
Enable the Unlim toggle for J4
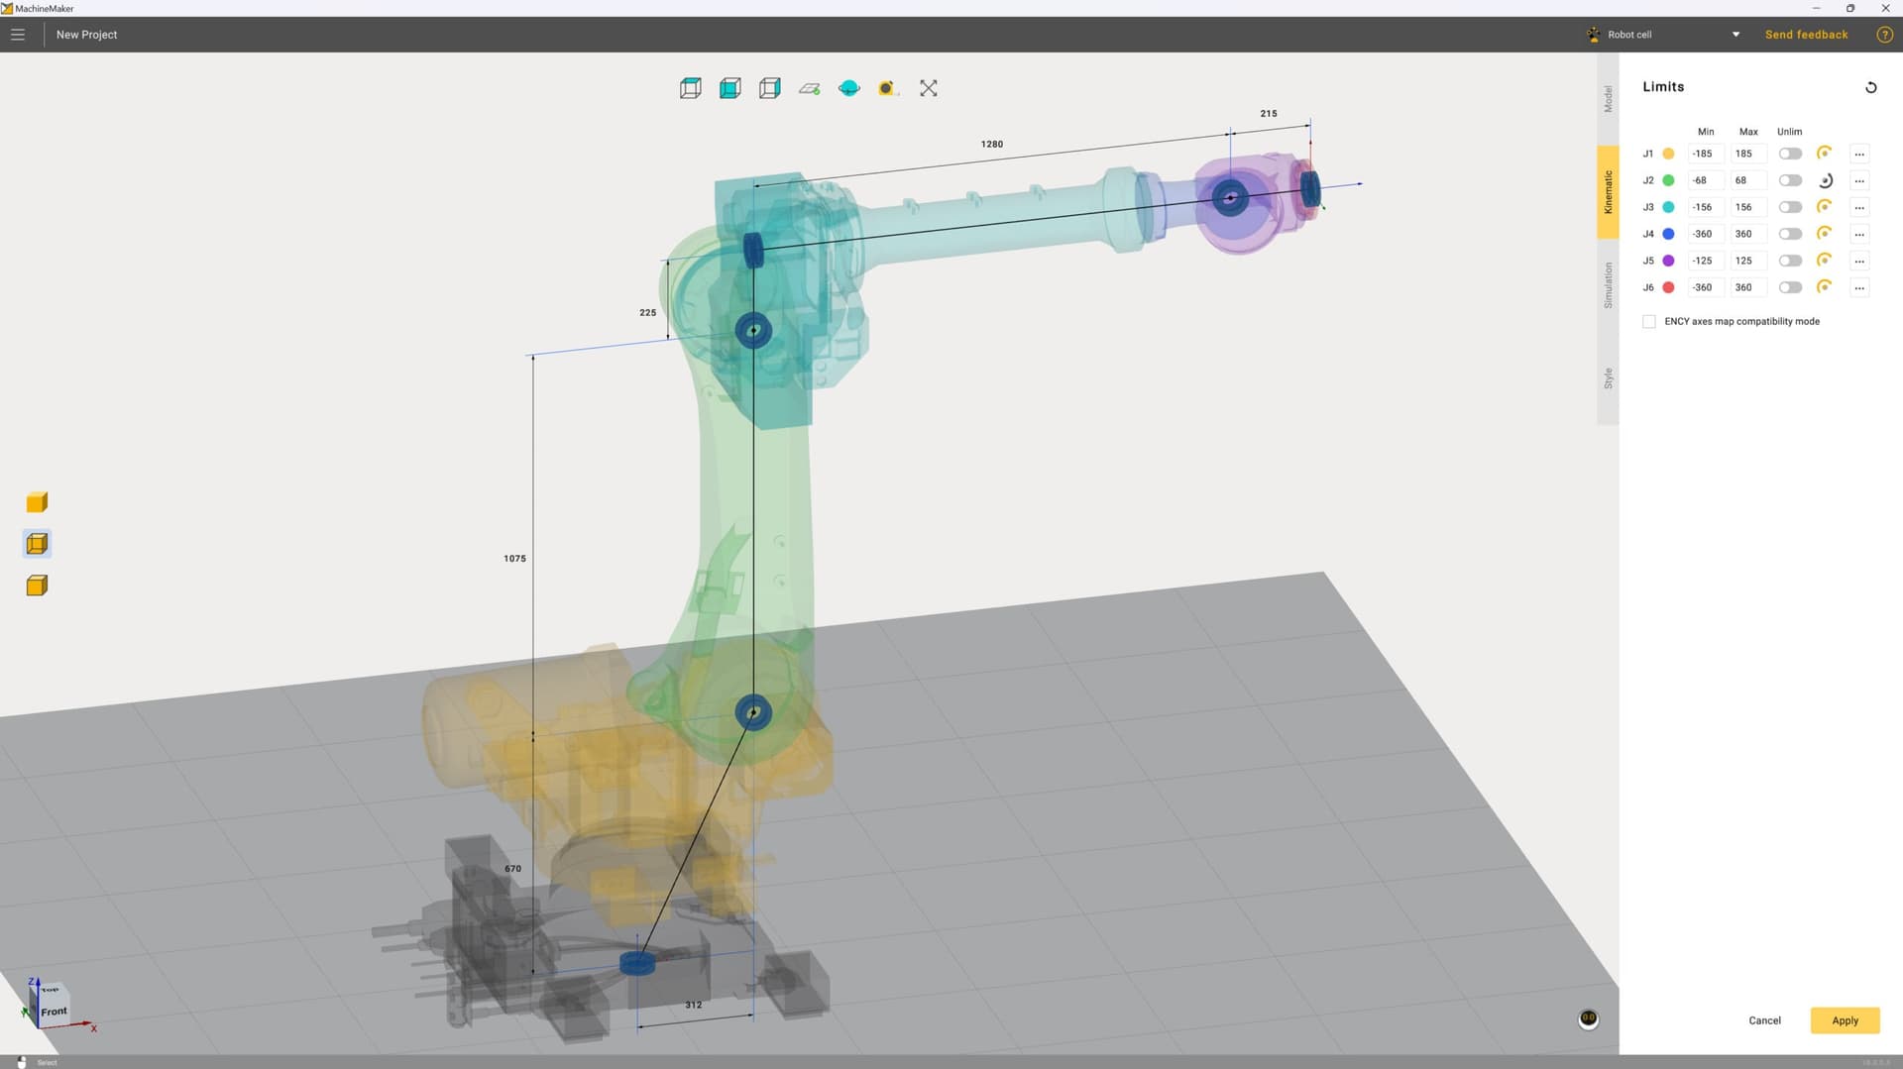pos(1790,234)
